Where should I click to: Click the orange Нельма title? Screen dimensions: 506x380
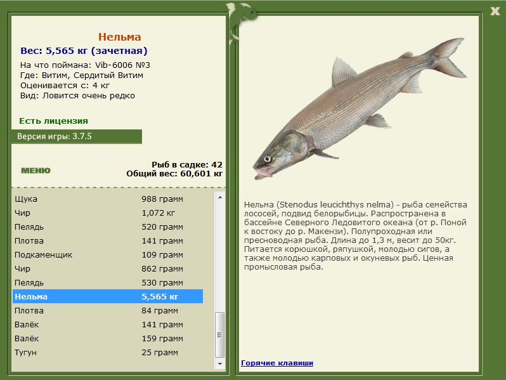point(120,37)
